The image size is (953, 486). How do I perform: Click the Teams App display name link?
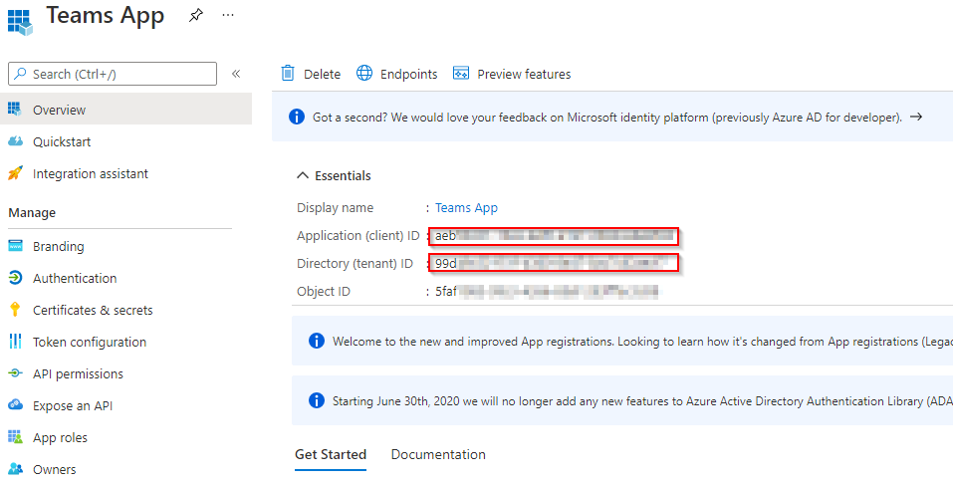tap(466, 208)
